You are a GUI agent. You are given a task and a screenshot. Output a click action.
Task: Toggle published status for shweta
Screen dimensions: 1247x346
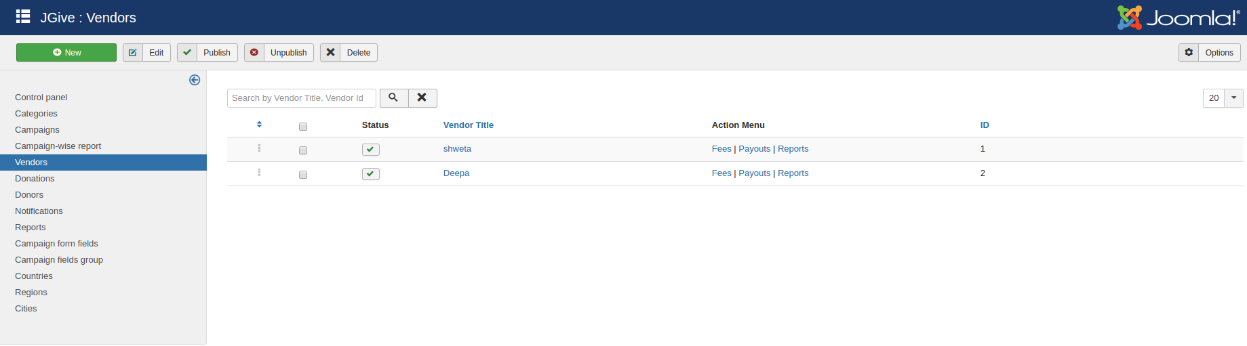pyautogui.click(x=370, y=150)
